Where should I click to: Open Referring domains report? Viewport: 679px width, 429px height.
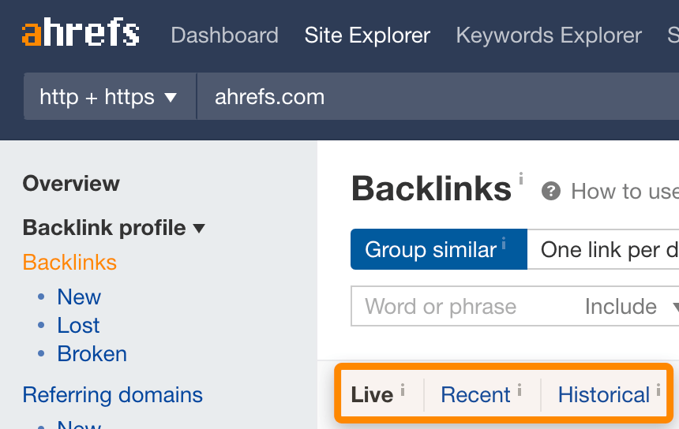(113, 394)
